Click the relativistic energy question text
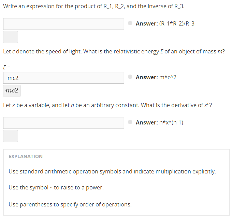Image resolution: width=233 pixels, height=219 pixels. (x=114, y=52)
